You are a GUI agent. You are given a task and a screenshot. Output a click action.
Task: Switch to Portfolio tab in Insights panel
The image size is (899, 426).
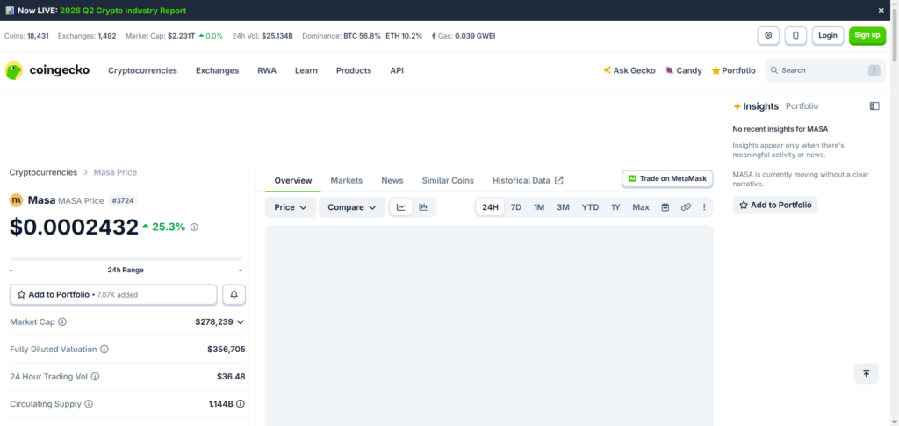click(802, 106)
